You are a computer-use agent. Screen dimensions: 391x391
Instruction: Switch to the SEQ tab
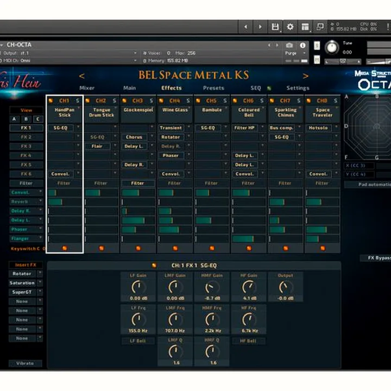click(256, 88)
